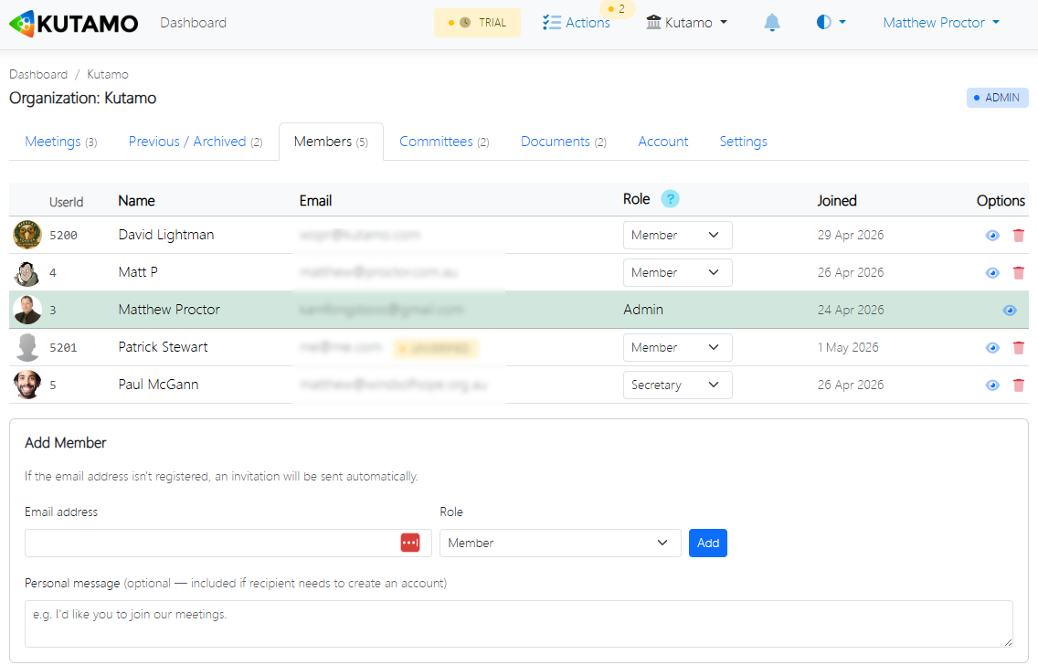Click Paul McGann's avatar
This screenshot has width=1038, height=665.
coord(27,385)
